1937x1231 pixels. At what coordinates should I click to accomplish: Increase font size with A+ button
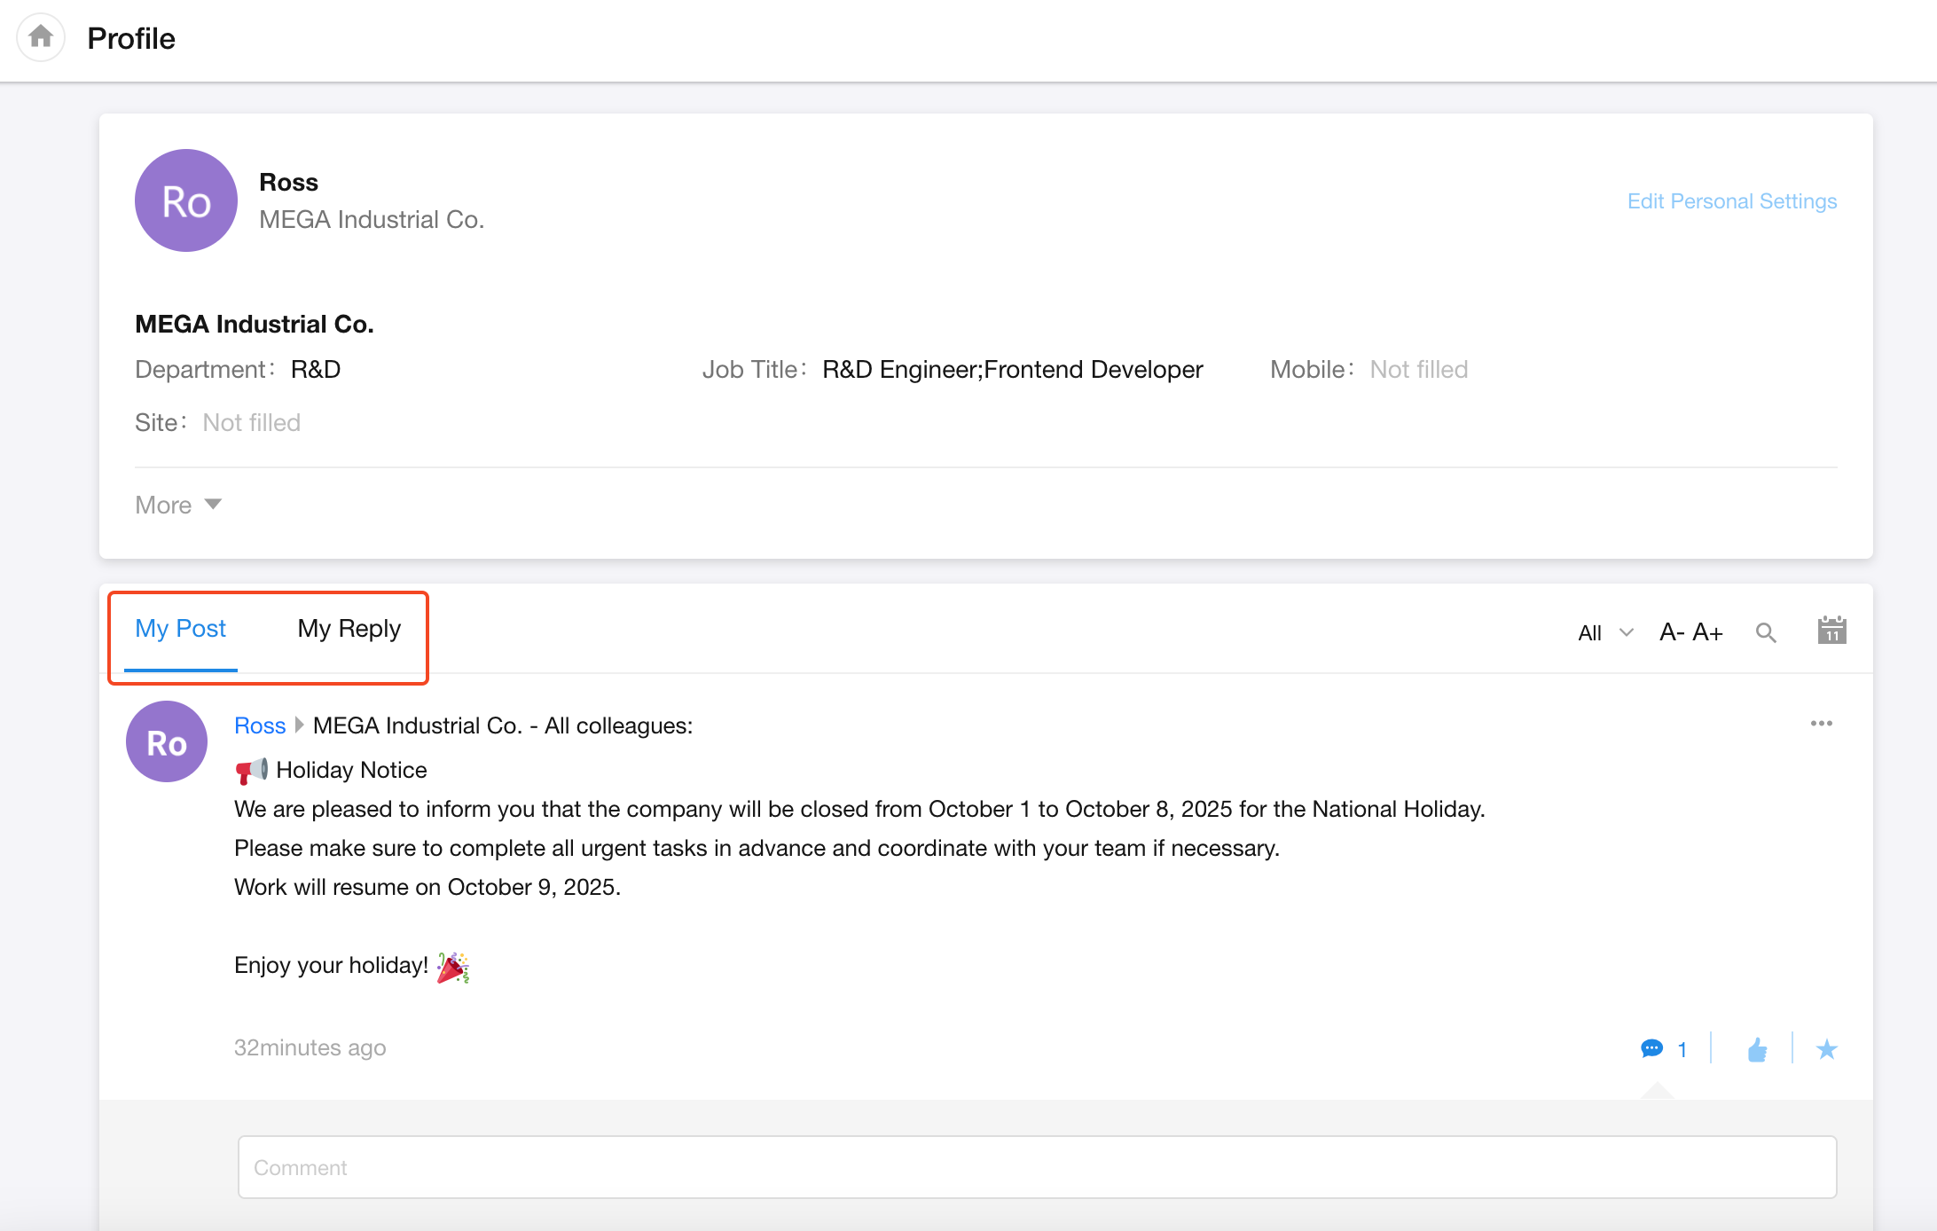1707,632
